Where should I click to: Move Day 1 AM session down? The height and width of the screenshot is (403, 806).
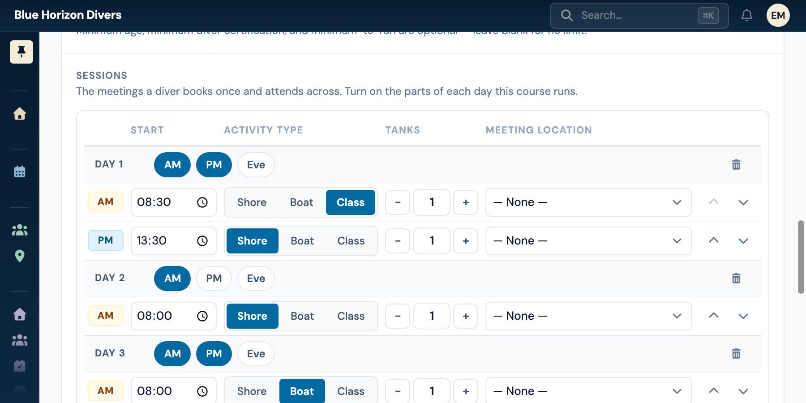(743, 202)
